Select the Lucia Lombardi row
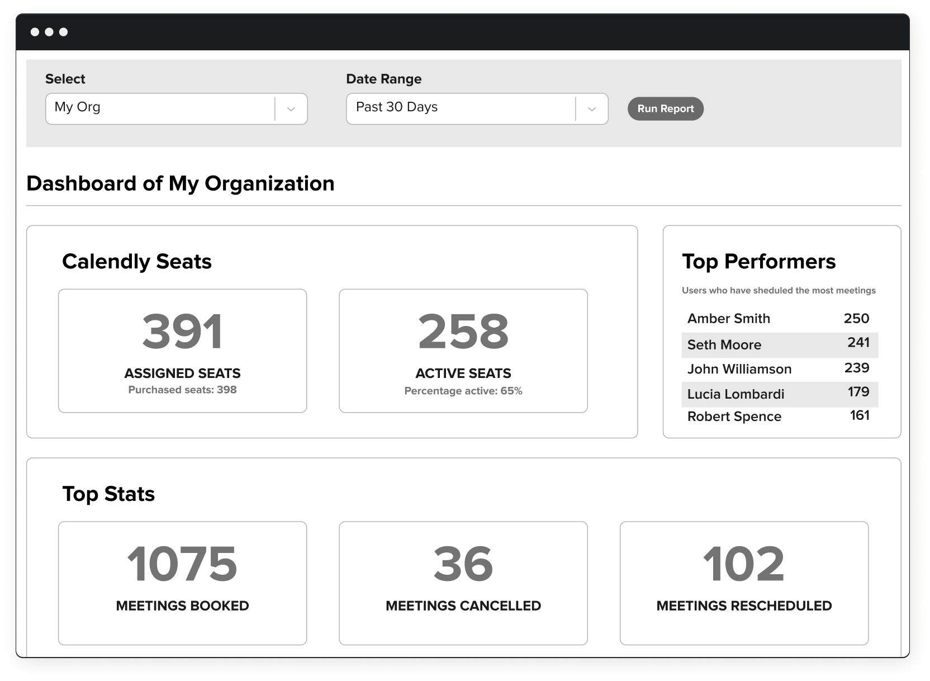 [x=780, y=394]
